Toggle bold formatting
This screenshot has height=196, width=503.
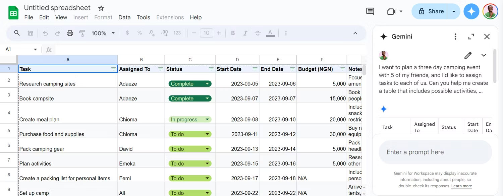233,33
